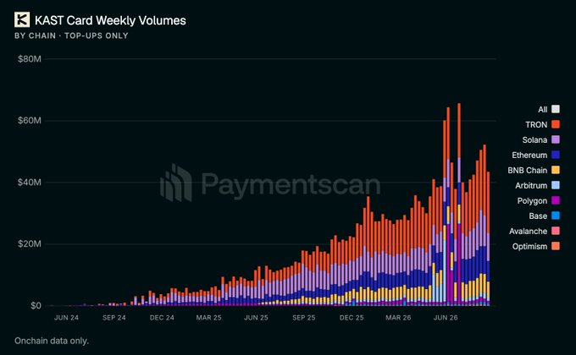Click the $80M y-axis label
The width and height of the screenshot is (576, 355).
30,58
